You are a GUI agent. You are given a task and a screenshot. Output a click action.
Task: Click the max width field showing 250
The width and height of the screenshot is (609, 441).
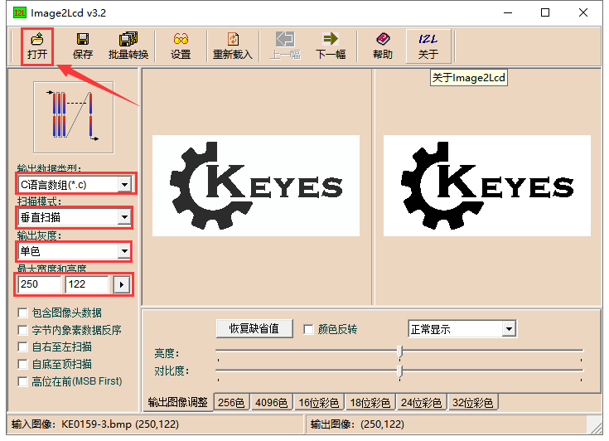click(39, 284)
